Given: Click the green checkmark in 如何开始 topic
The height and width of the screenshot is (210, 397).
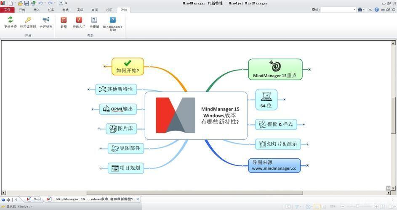Looking at the screenshot, I should (x=128, y=63).
